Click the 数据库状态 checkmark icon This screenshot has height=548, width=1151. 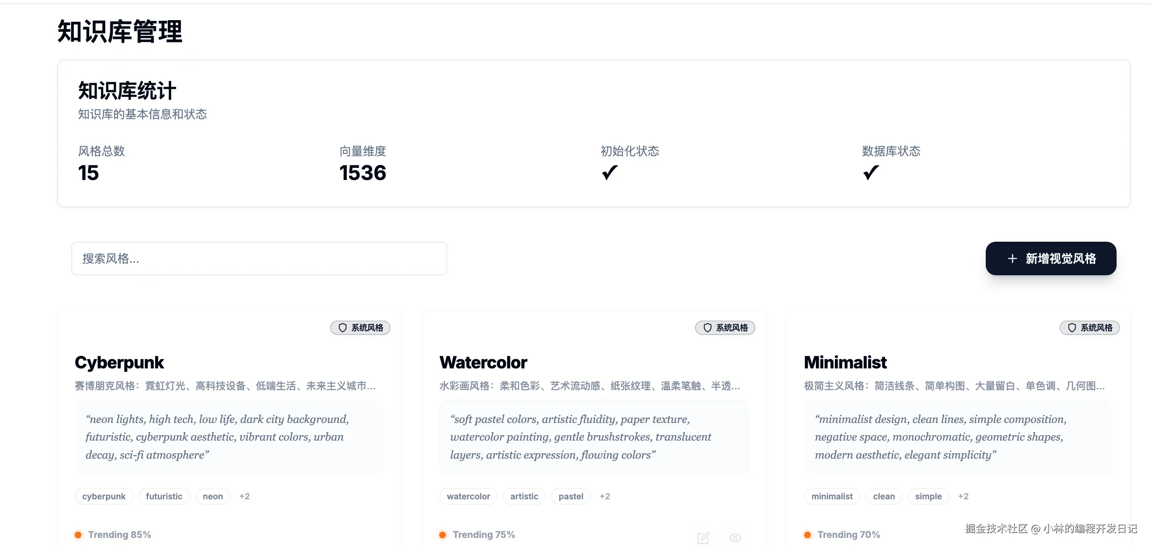(871, 172)
